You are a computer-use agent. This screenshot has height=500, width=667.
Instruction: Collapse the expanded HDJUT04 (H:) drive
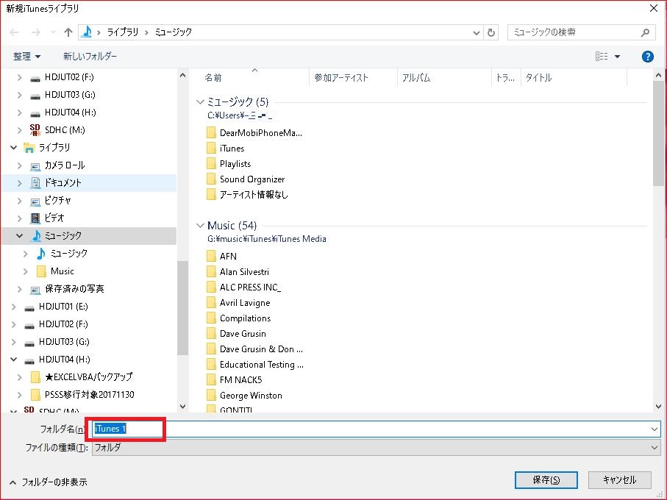14,360
